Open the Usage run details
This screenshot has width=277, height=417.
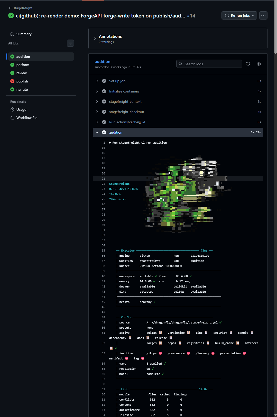[21, 109]
